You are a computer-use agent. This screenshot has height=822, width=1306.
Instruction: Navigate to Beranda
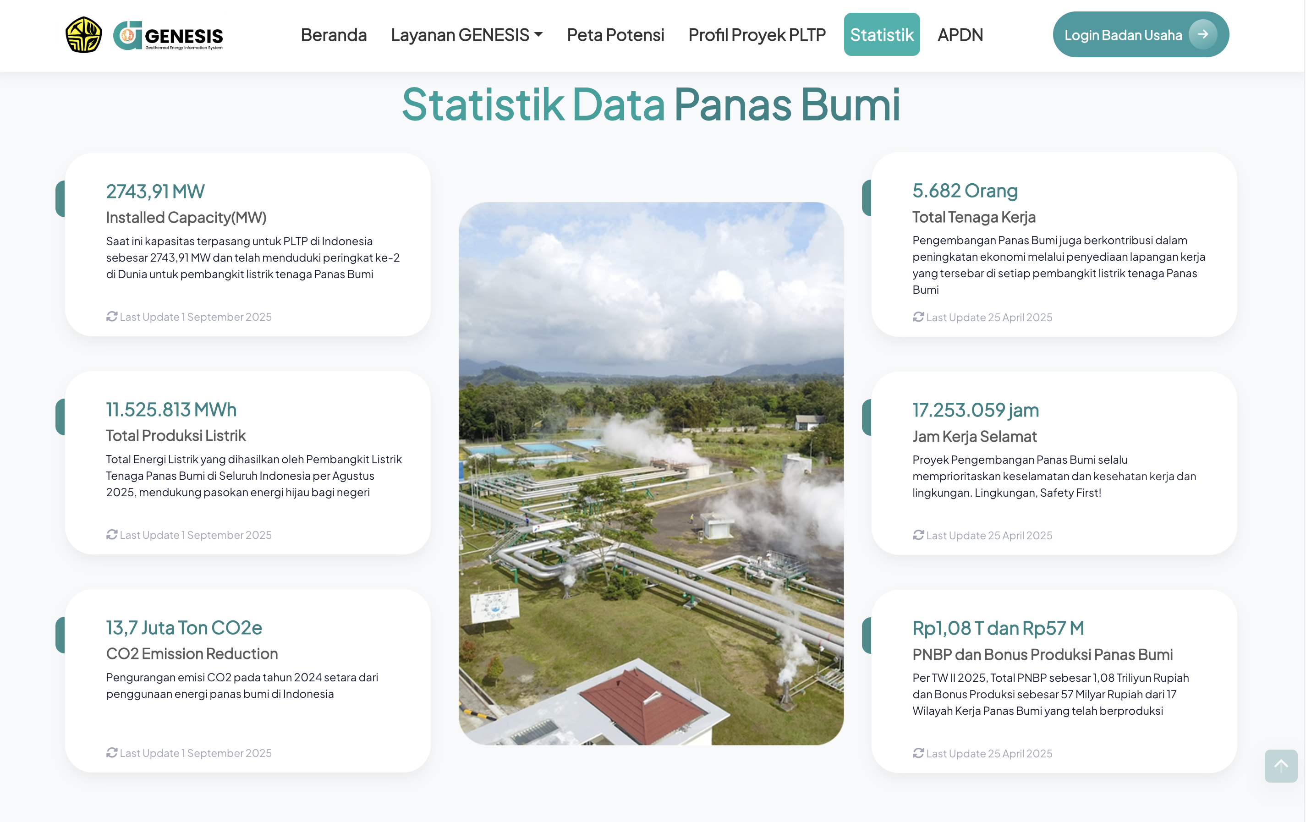click(334, 35)
